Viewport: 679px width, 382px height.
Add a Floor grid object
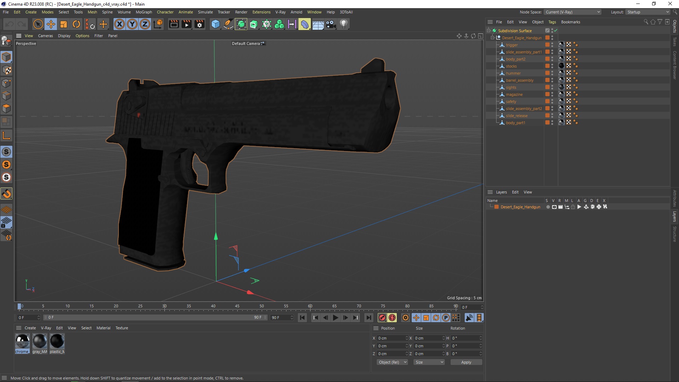pyautogui.click(x=318, y=24)
